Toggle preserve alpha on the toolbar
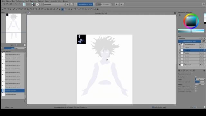Image resolution: width=206 pixels, height=116 pixels. coord(71,4)
